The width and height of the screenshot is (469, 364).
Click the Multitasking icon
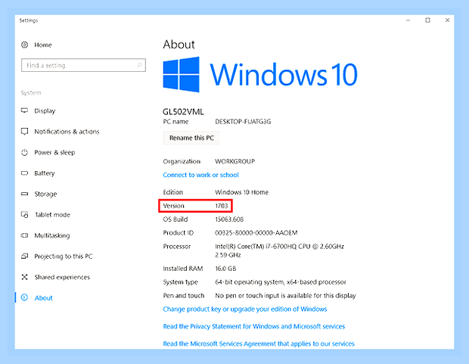24,235
